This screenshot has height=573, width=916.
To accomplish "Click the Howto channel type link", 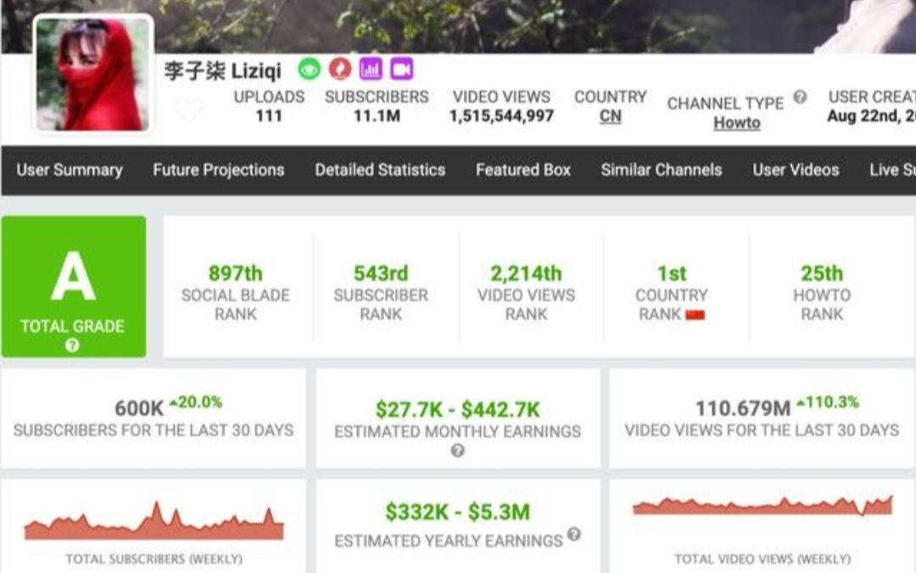I will point(737,123).
